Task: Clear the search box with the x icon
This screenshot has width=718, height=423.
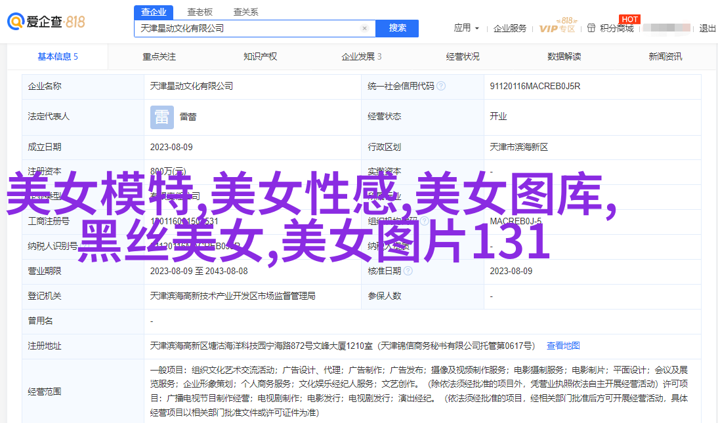Action: [x=364, y=28]
